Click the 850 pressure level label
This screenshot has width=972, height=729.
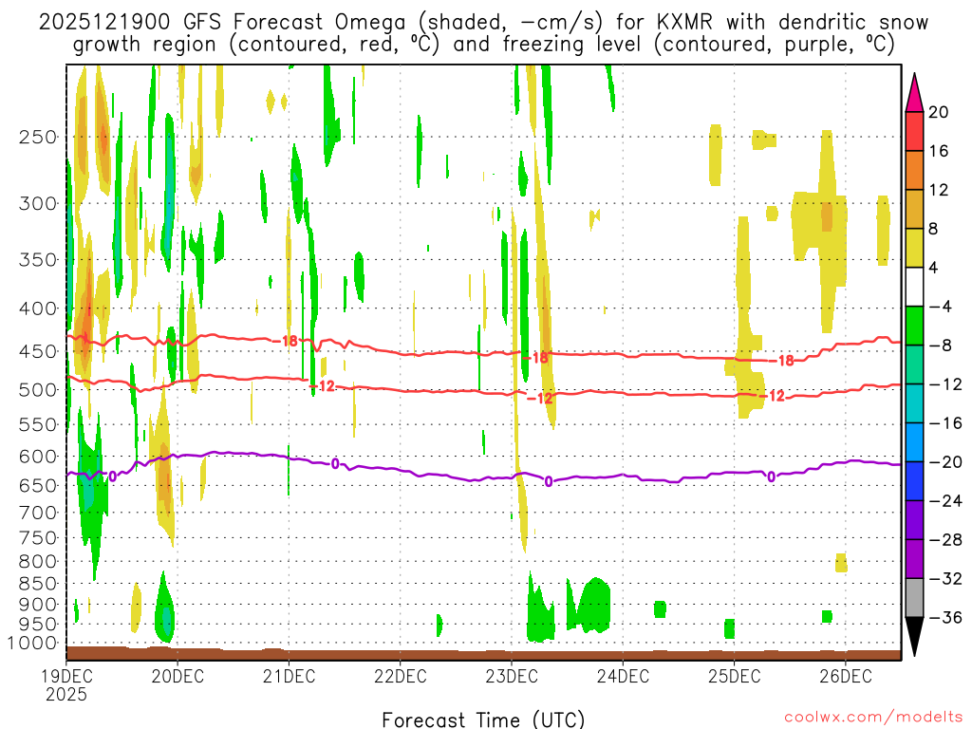(38, 584)
